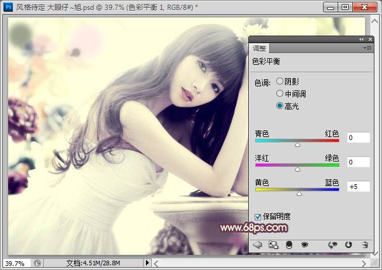Click the return to adjustment list arrow

258,245
